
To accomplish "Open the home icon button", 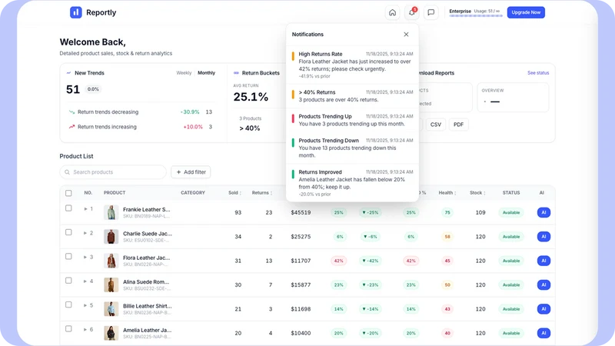I will pos(392,12).
